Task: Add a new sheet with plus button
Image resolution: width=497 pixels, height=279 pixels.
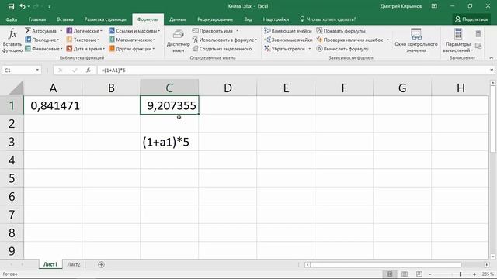Action: pyautogui.click(x=101, y=264)
